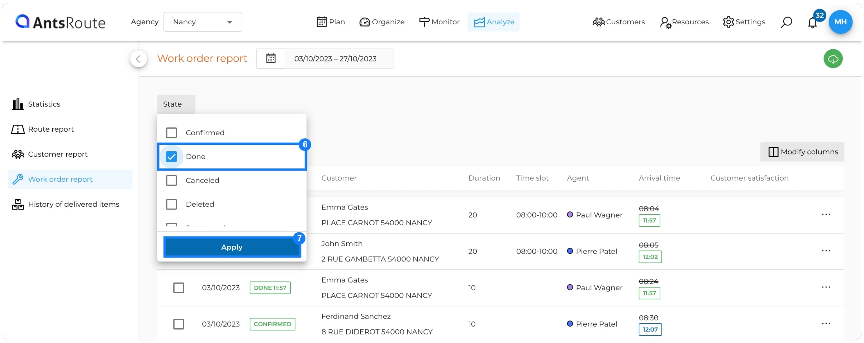Click the search magnifier icon

click(x=786, y=22)
